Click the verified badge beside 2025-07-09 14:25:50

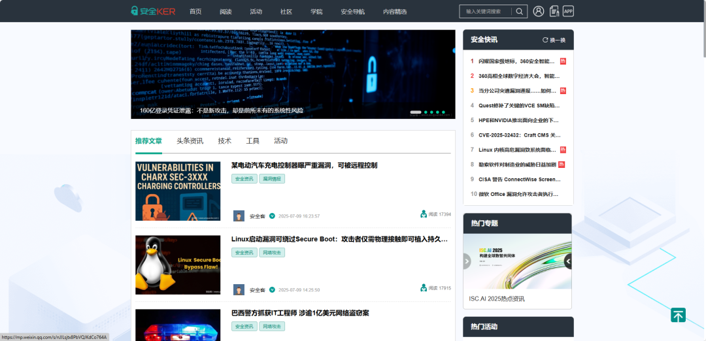(x=272, y=289)
